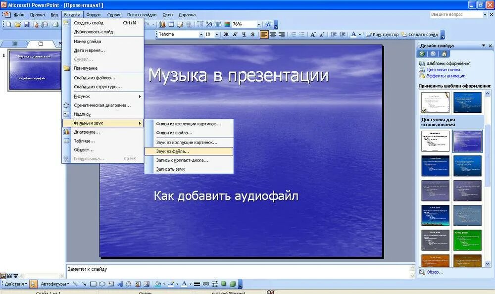Open the Автофигуры dropdown menu

55,284
